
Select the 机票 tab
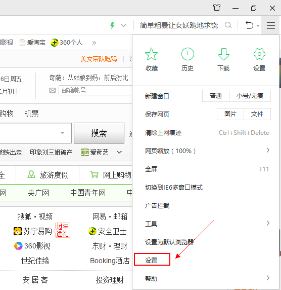[x=31, y=114]
